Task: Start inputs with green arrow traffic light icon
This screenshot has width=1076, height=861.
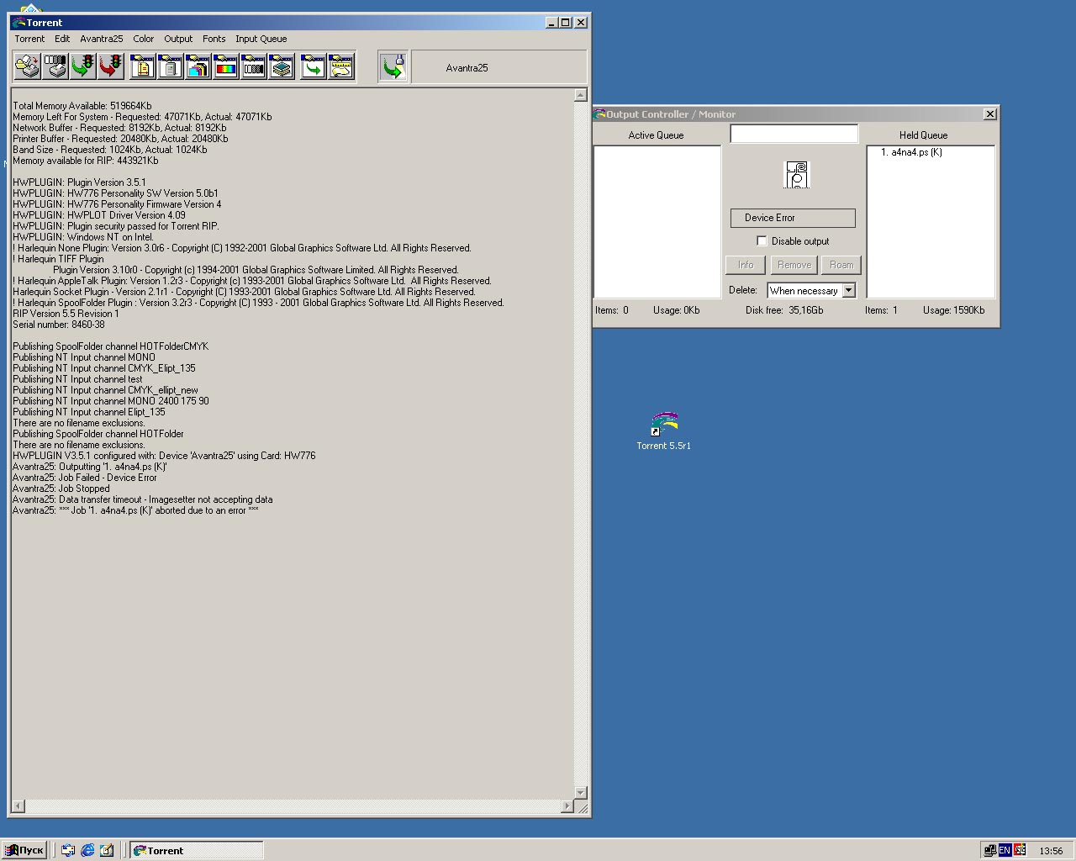Action: pyautogui.click(x=83, y=66)
